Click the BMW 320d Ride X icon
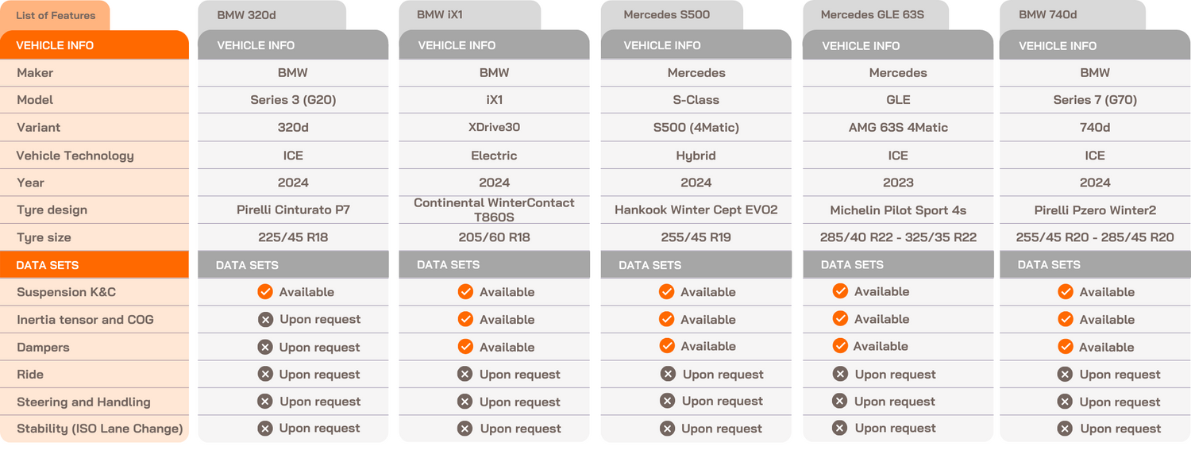The image size is (1191, 450). click(x=265, y=375)
